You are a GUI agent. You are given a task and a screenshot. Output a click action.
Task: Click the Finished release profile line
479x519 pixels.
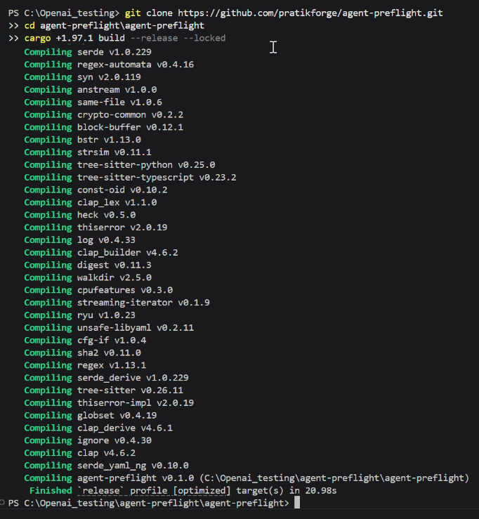tap(183, 490)
